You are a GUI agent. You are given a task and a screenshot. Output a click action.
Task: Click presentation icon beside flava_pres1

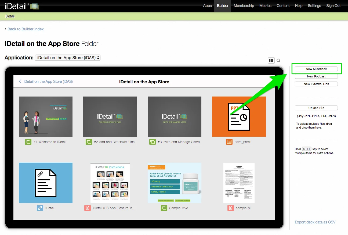229,142
